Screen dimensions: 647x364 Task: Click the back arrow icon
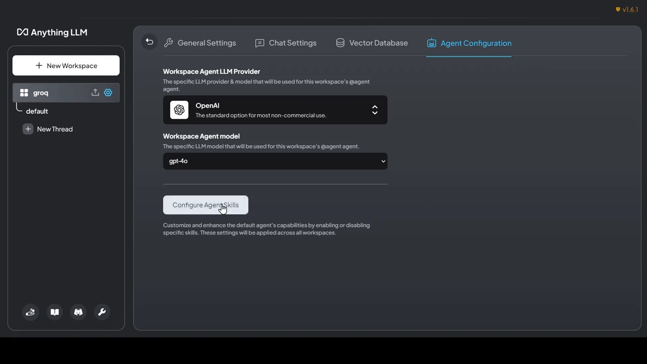point(149,42)
